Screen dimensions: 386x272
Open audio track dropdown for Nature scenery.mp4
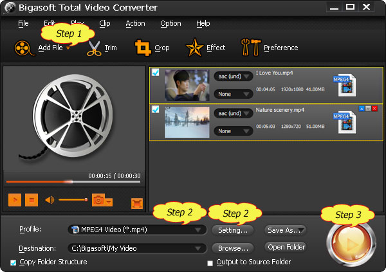coord(233,113)
